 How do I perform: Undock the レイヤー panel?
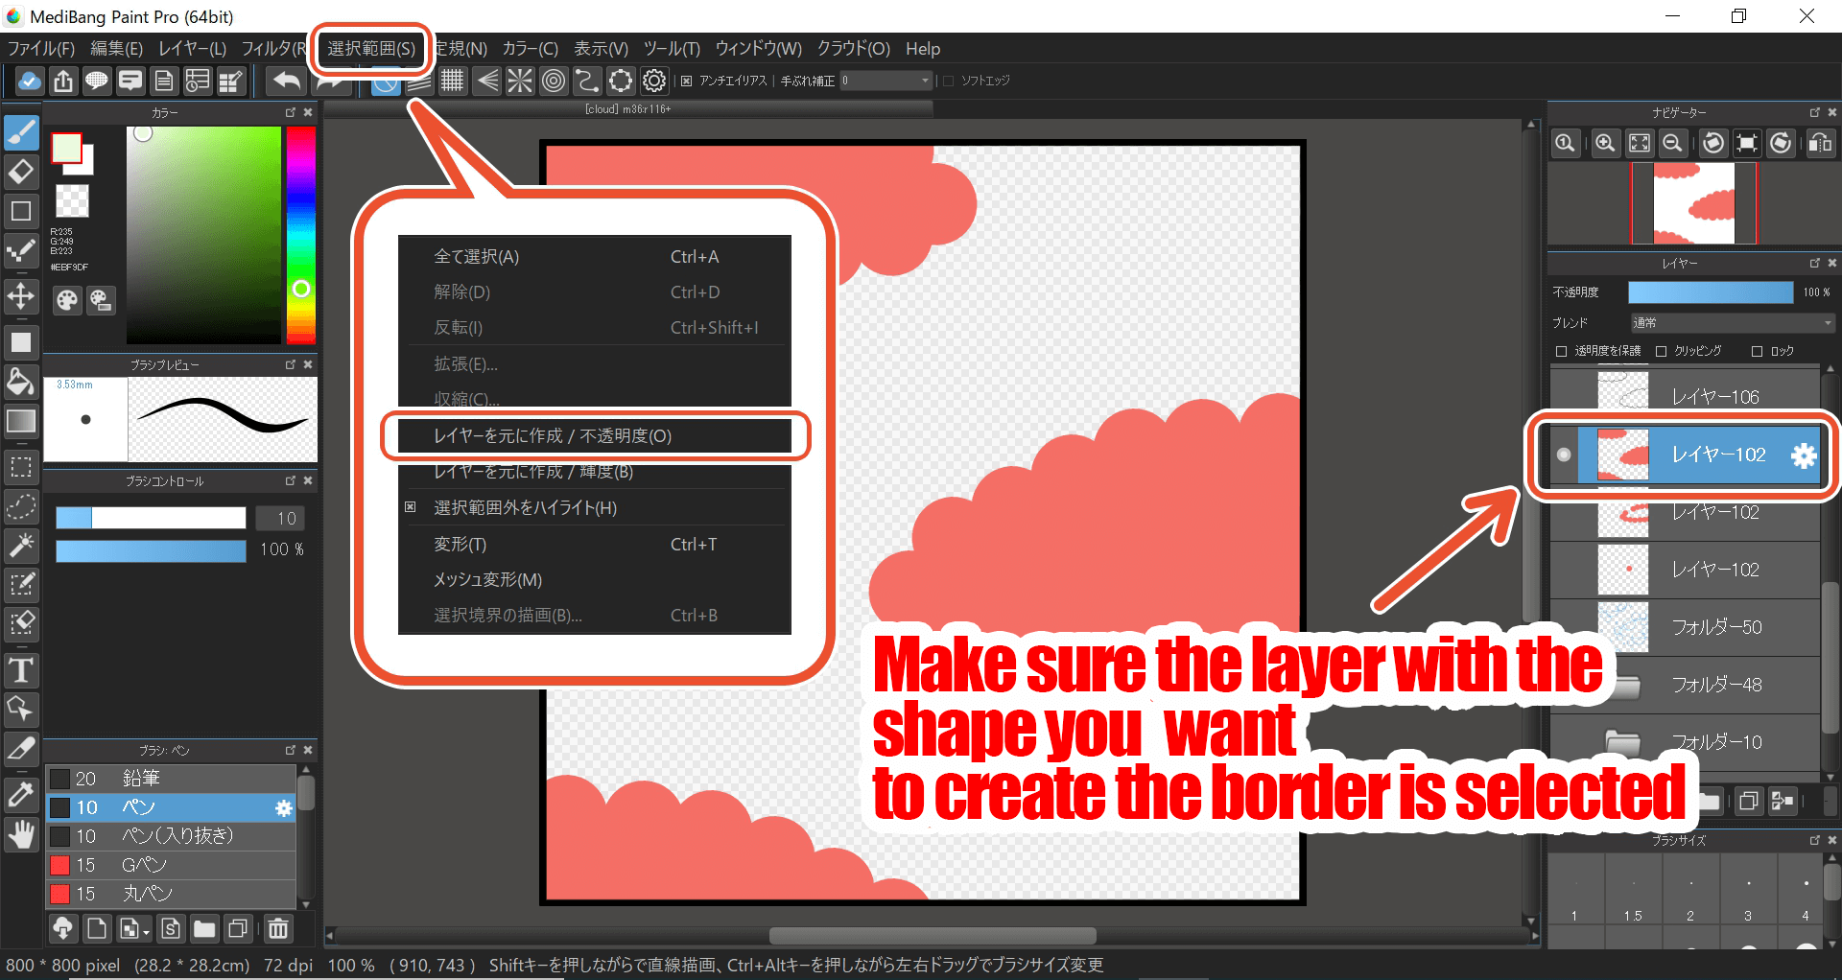coord(1814,263)
